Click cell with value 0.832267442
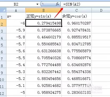Screen dimensions: 110x97 pos(43,71)
